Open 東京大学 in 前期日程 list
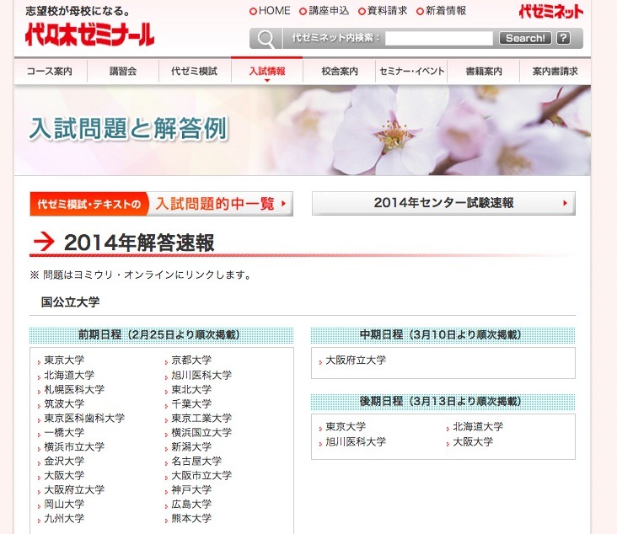The image size is (617, 534). pyautogui.click(x=64, y=360)
